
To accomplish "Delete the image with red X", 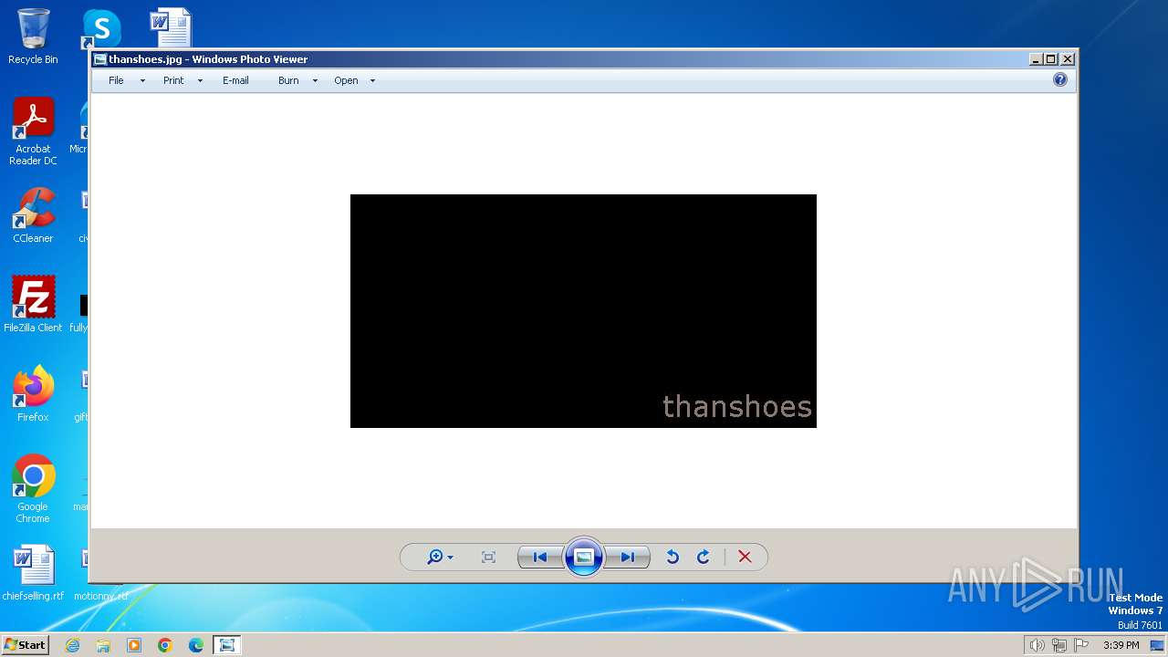I will coord(745,557).
